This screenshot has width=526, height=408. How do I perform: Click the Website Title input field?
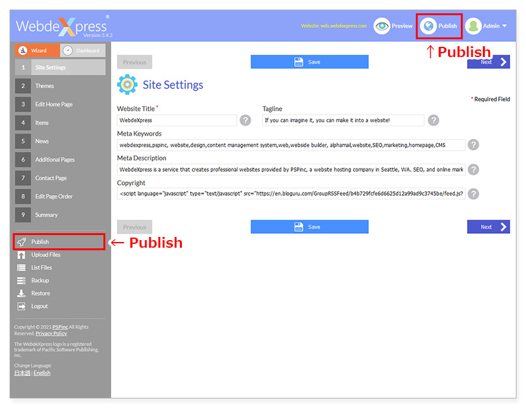[x=177, y=120]
